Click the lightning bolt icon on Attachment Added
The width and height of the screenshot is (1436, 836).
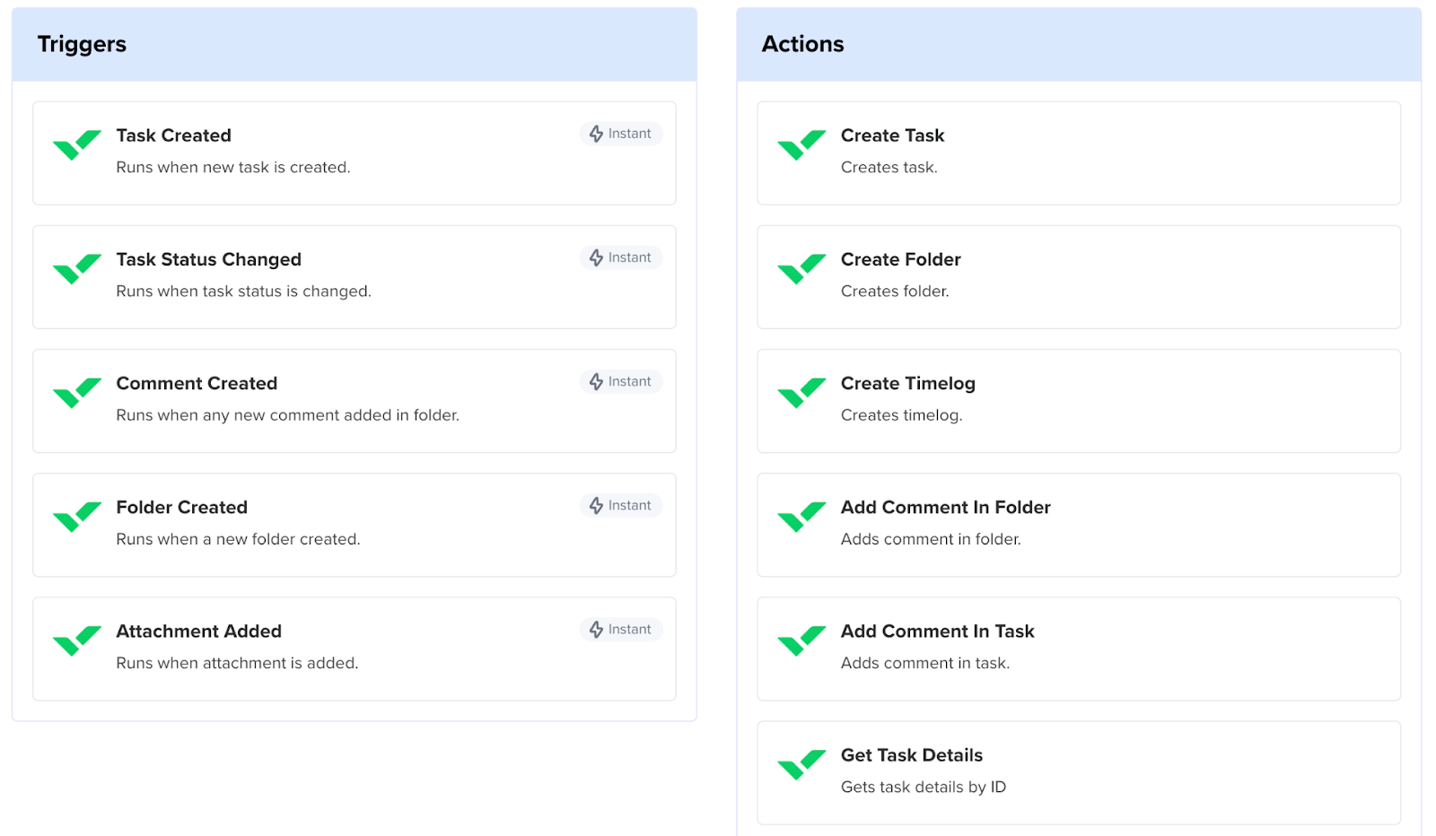[x=596, y=630]
